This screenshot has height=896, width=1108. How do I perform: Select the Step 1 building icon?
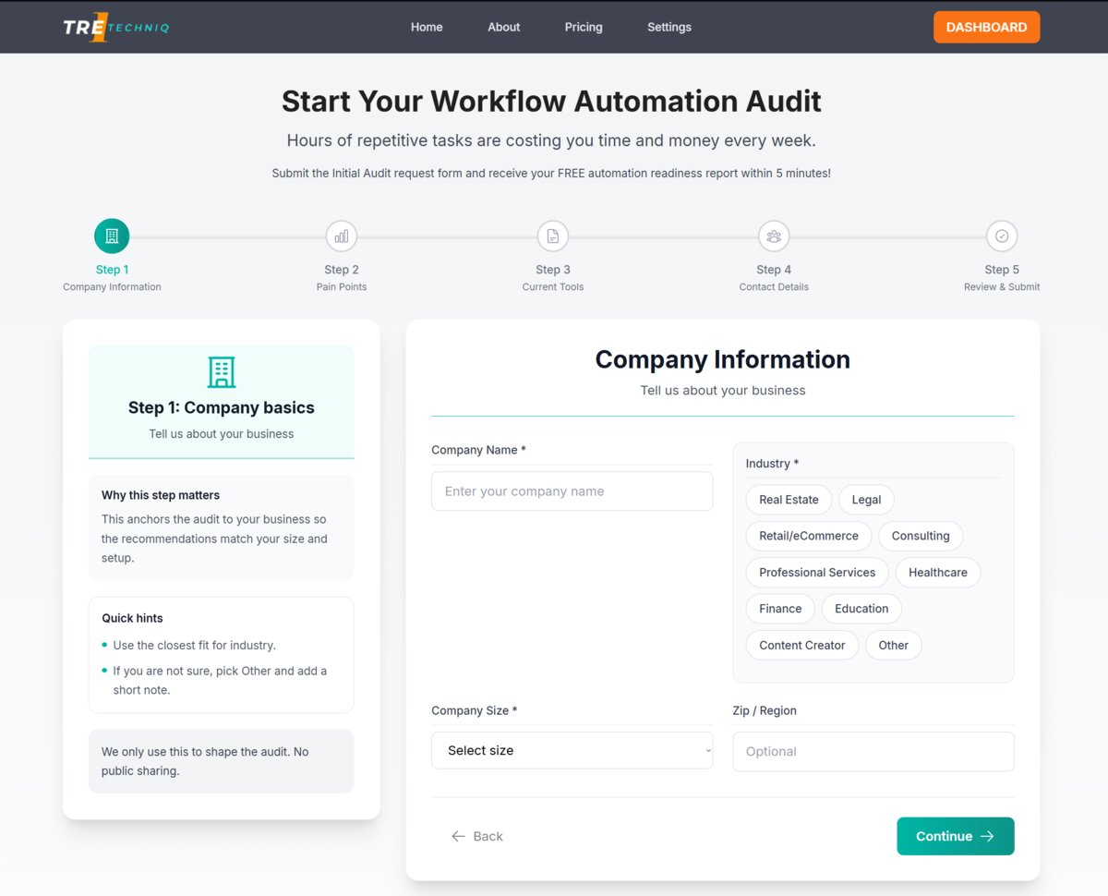pos(112,236)
